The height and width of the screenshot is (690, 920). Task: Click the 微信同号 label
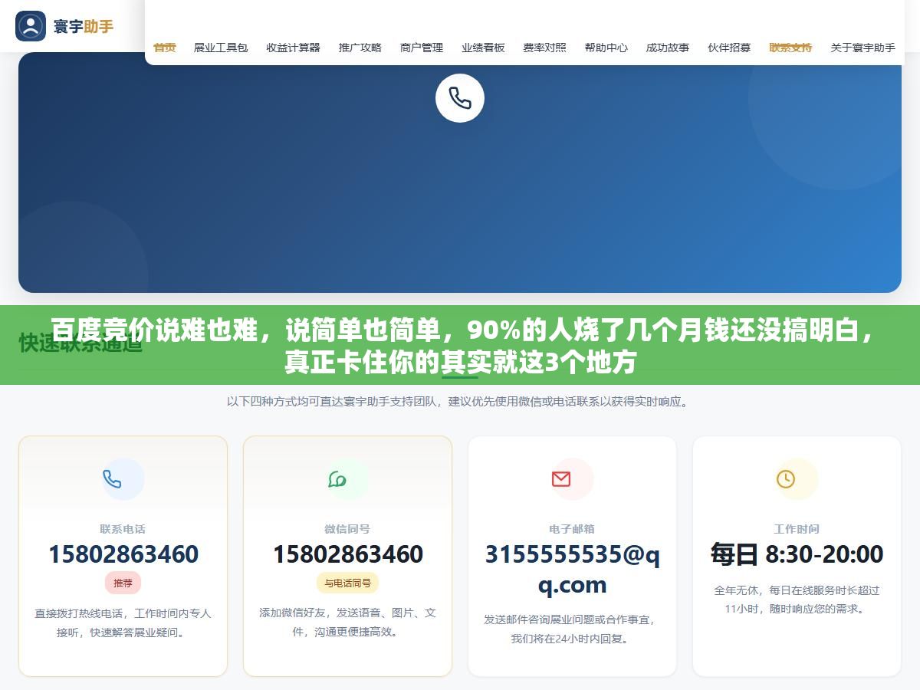347,529
